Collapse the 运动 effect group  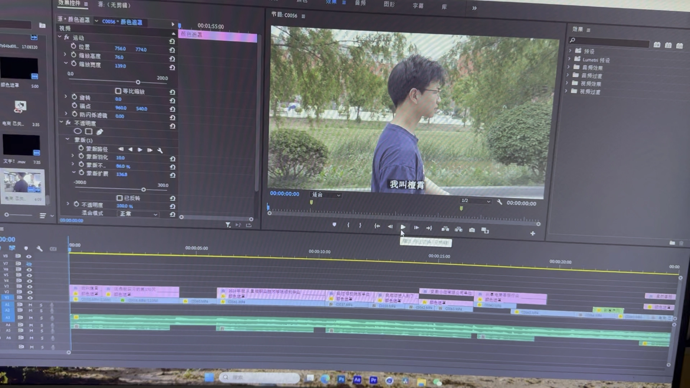point(60,37)
